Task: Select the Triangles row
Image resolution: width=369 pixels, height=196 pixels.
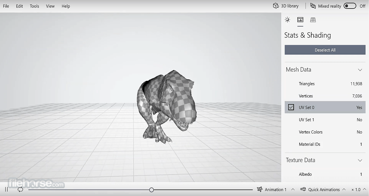Action: tap(325, 84)
